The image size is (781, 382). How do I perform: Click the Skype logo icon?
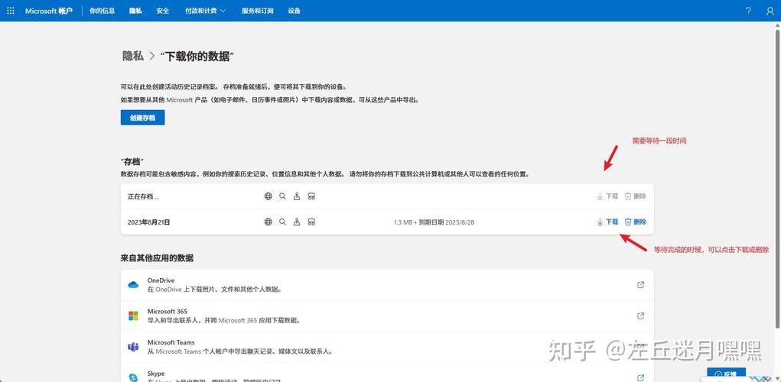point(133,377)
